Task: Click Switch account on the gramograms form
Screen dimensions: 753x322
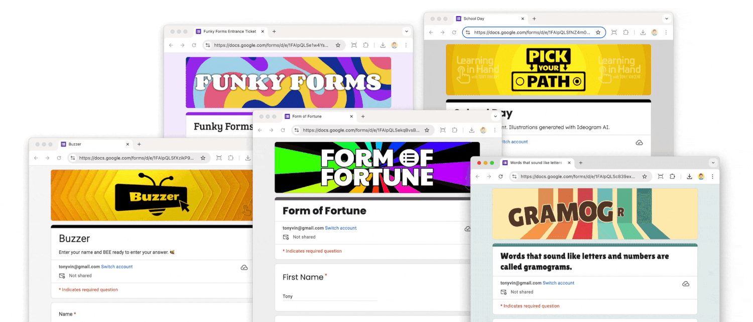Action: click(558, 283)
